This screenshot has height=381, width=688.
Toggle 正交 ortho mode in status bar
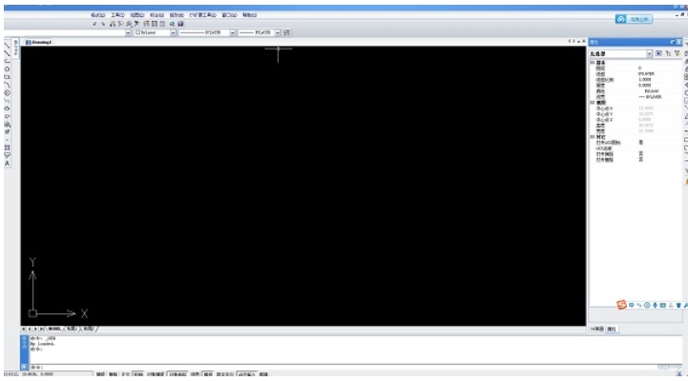[126, 374]
